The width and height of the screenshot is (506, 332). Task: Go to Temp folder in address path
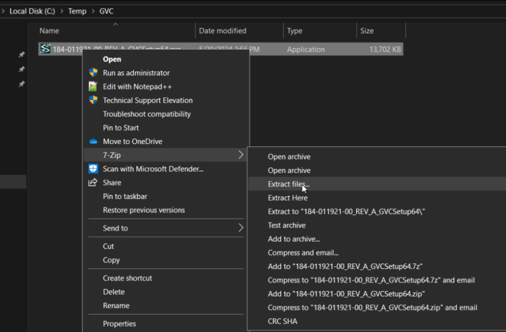[x=77, y=11]
